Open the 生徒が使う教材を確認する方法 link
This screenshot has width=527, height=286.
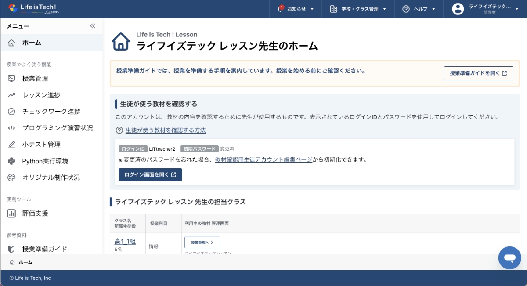coord(166,130)
